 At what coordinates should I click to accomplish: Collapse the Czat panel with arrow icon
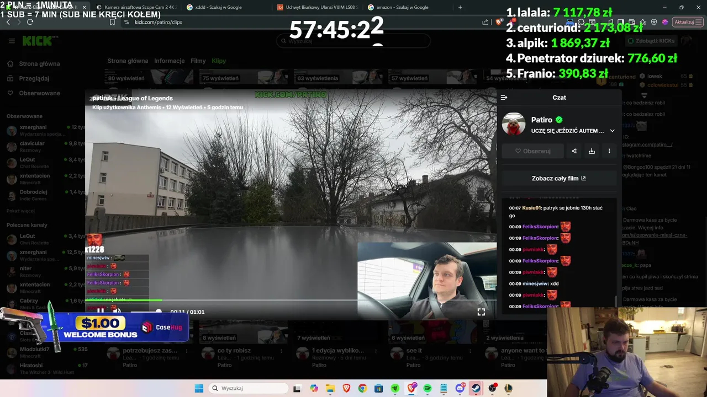[504, 98]
